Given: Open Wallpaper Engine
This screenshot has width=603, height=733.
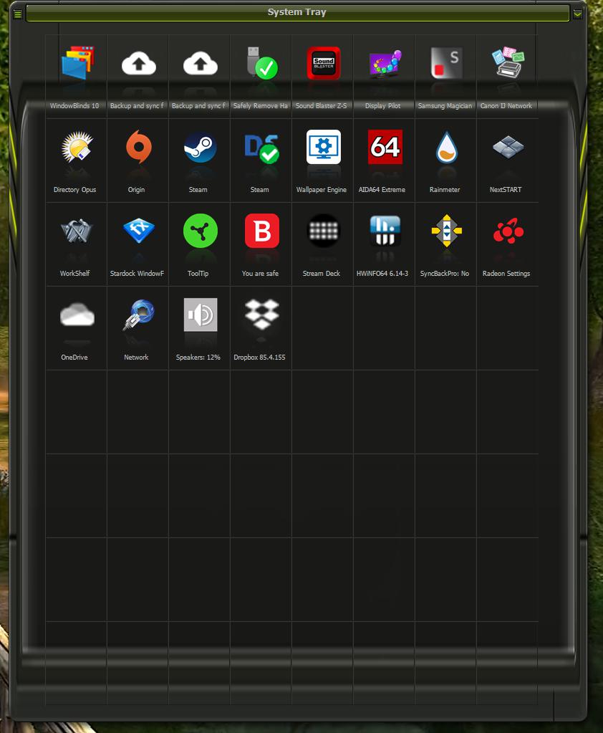Looking at the screenshot, I should click(323, 148).
